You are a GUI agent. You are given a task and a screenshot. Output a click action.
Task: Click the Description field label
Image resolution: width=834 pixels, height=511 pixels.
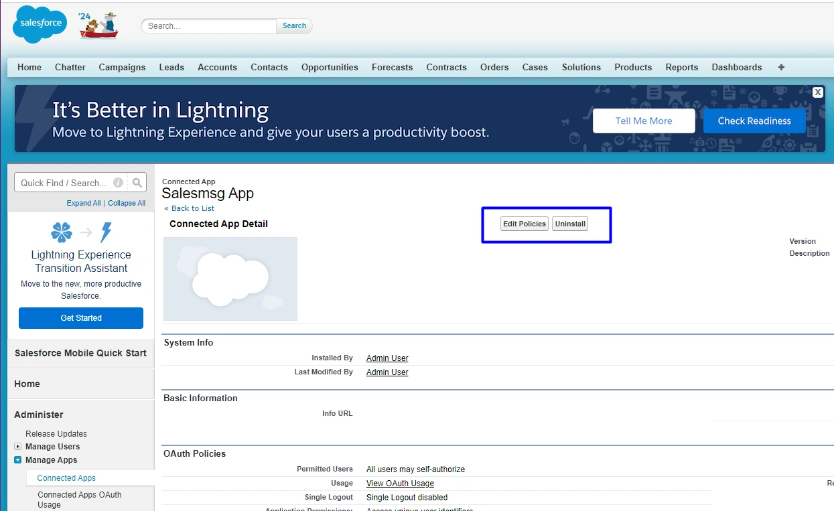click(x=809, y=253)
